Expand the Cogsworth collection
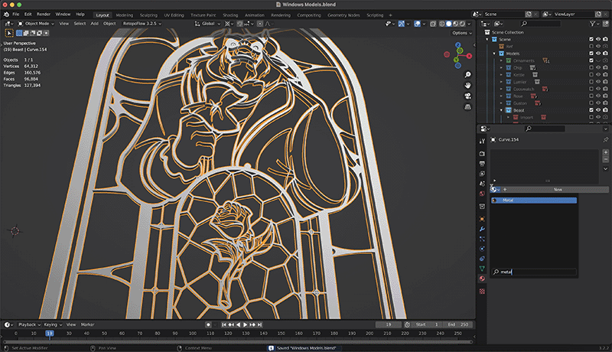612x352 pixels. coord(502,89)
